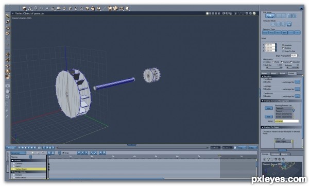The width and height of the screenshot is (309, 186).
Task: Click the first Edit Mode button
Action: coord(270,16)
